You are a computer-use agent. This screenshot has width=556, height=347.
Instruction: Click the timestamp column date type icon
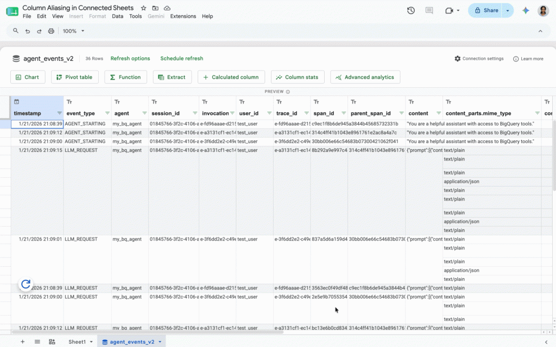click(x=16, y=102)
